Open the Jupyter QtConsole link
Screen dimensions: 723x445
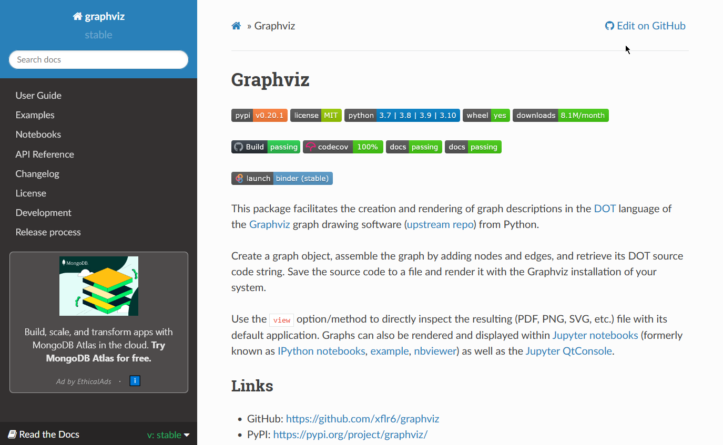[568, 350]
